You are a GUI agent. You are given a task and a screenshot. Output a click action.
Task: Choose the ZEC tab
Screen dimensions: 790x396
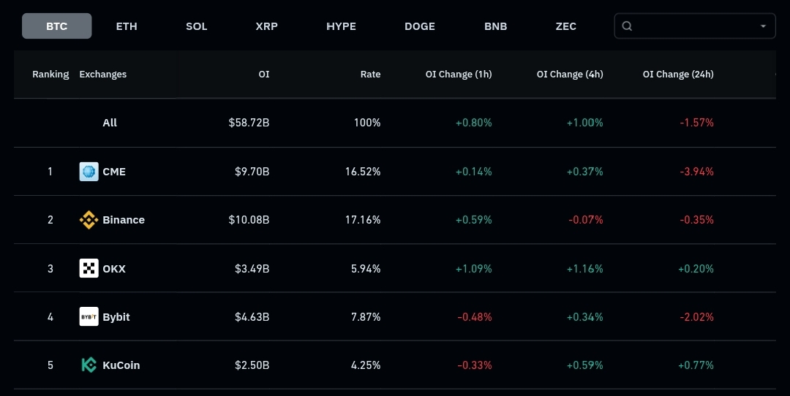pos(566,26)
